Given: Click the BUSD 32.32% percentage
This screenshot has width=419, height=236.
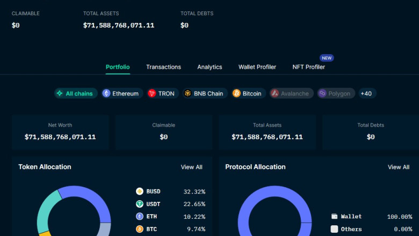Looking at the screenshot, I should (x=194, y=191).
